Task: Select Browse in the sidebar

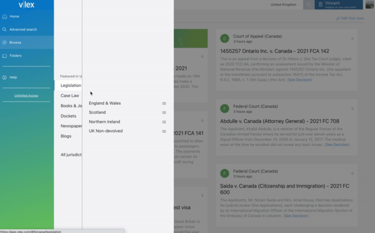Action: click(x=27, y=42)
